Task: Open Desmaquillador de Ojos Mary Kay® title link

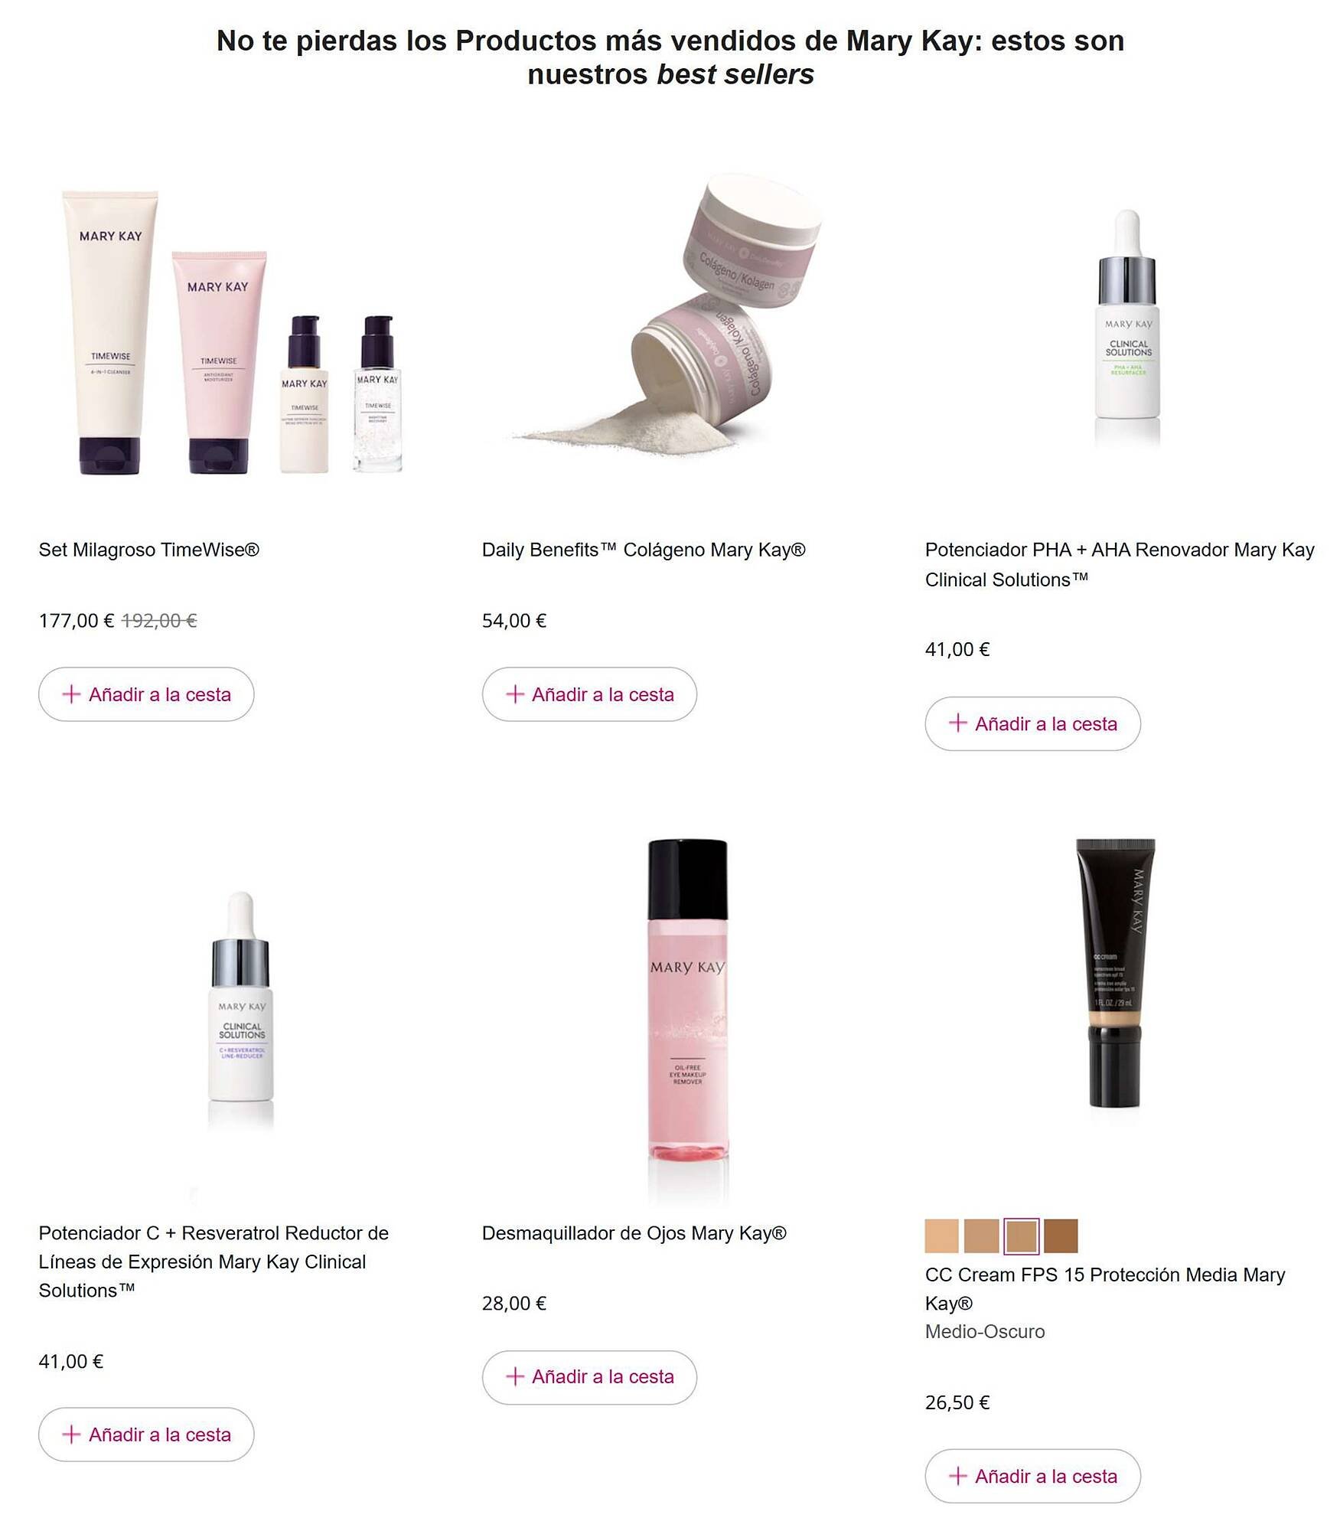Action: [x=634, y=1233]
